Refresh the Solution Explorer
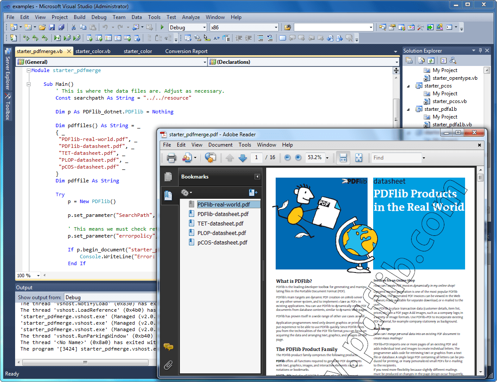Image resolution: width=497 pixels, height=382 pixels. 431,60
